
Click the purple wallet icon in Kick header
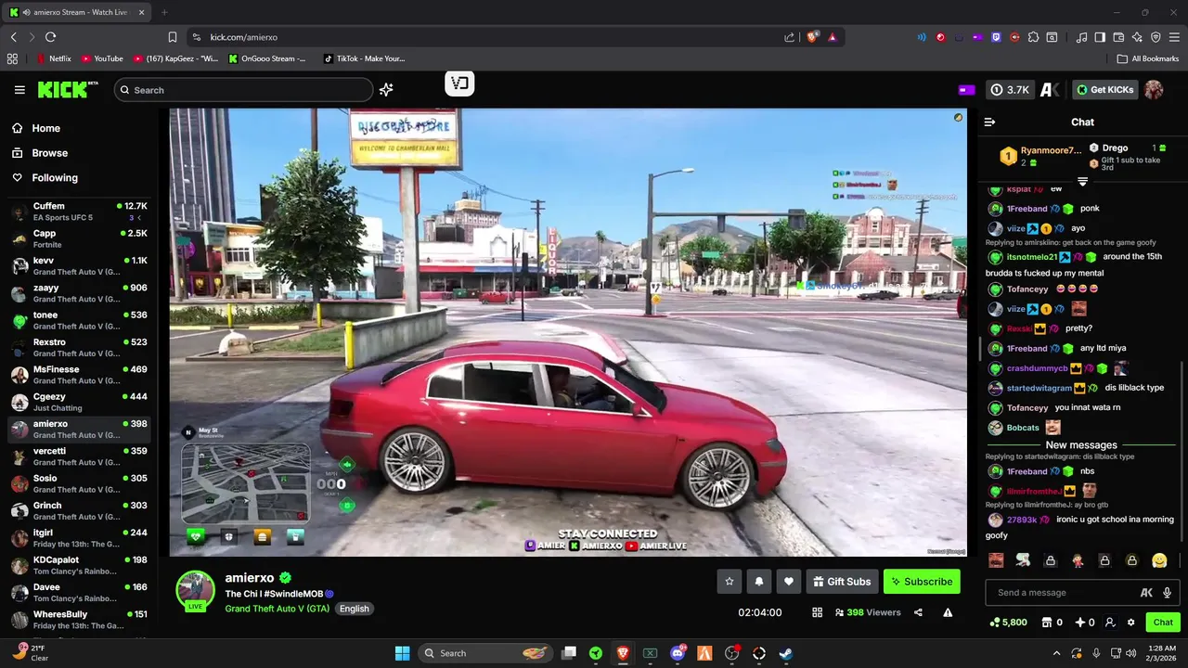(x=966, y=90)
